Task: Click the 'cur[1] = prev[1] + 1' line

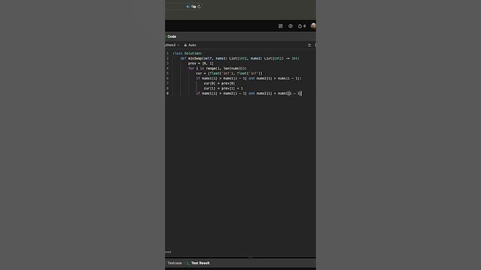Action: click(x=223, y=88)
